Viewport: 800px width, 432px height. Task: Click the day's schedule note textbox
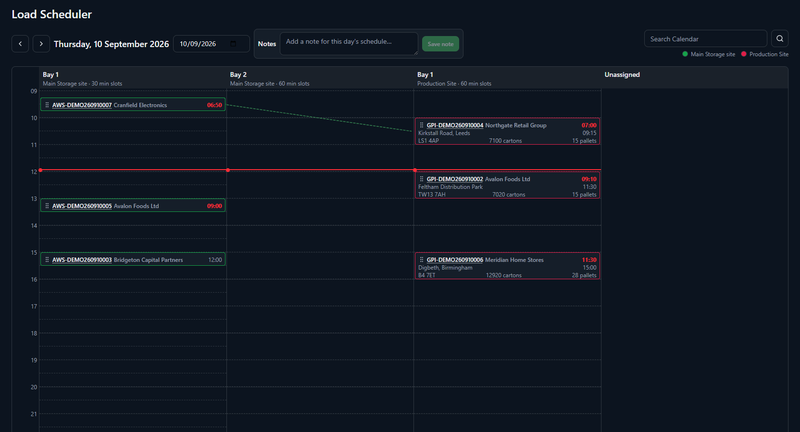pos(349,44)
